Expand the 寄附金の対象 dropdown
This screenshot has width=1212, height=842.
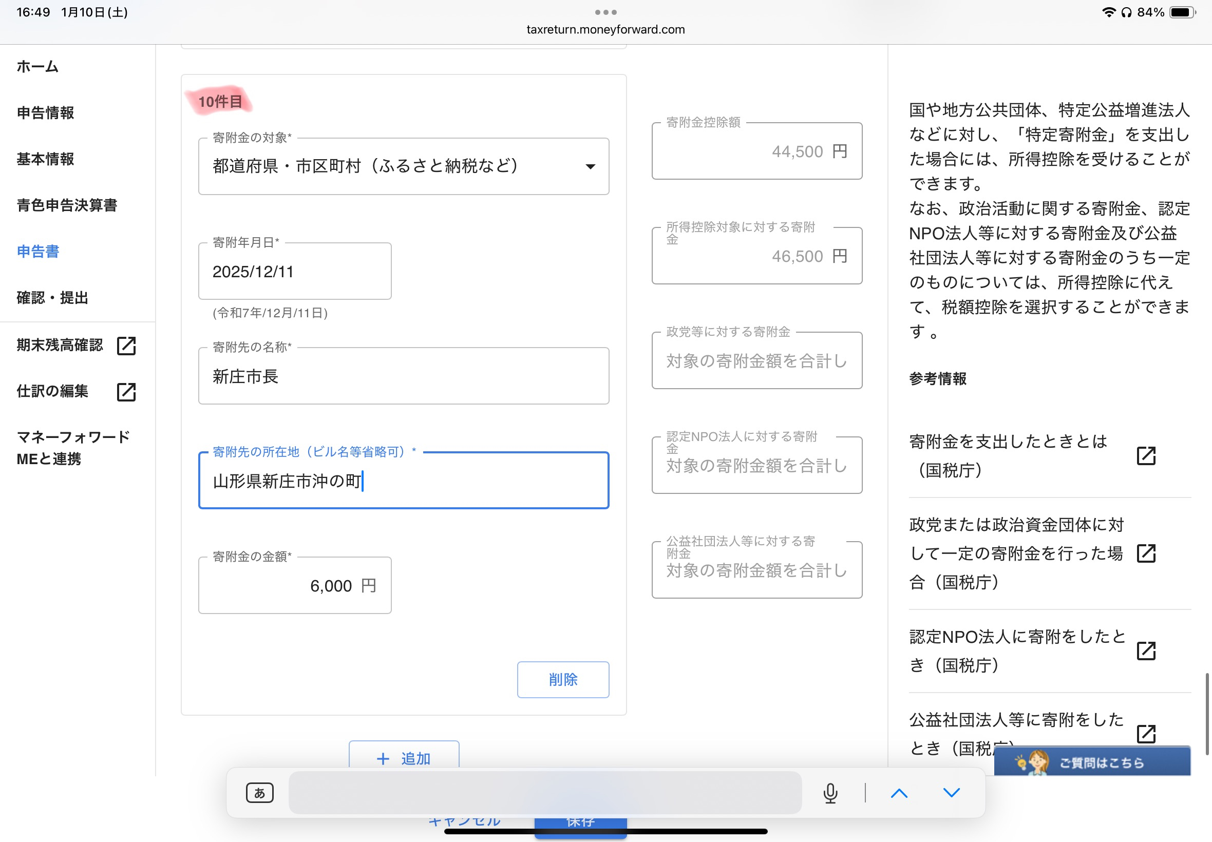click(x=404, y=166)
